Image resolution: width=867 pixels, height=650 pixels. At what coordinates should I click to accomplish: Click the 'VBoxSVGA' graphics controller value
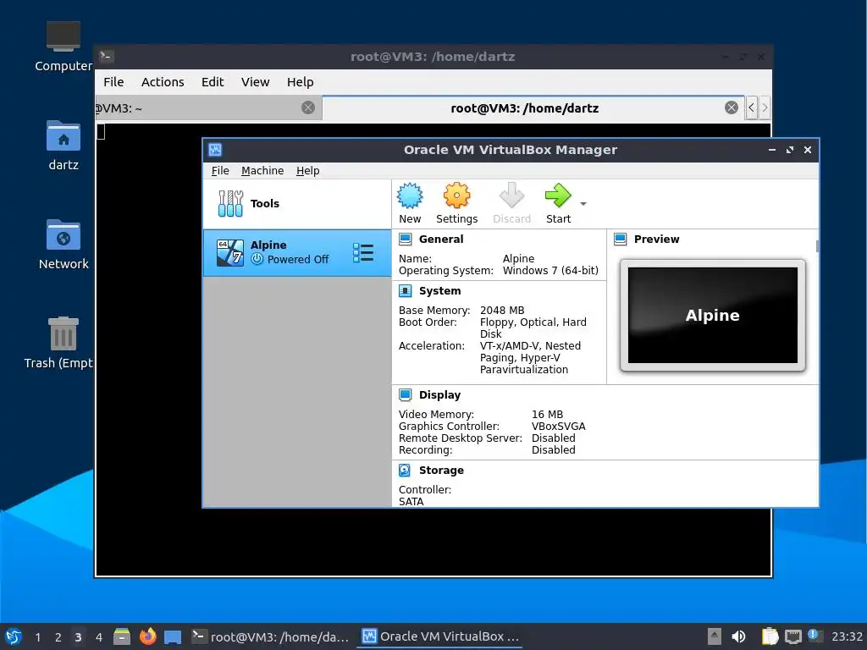point(559,427)
